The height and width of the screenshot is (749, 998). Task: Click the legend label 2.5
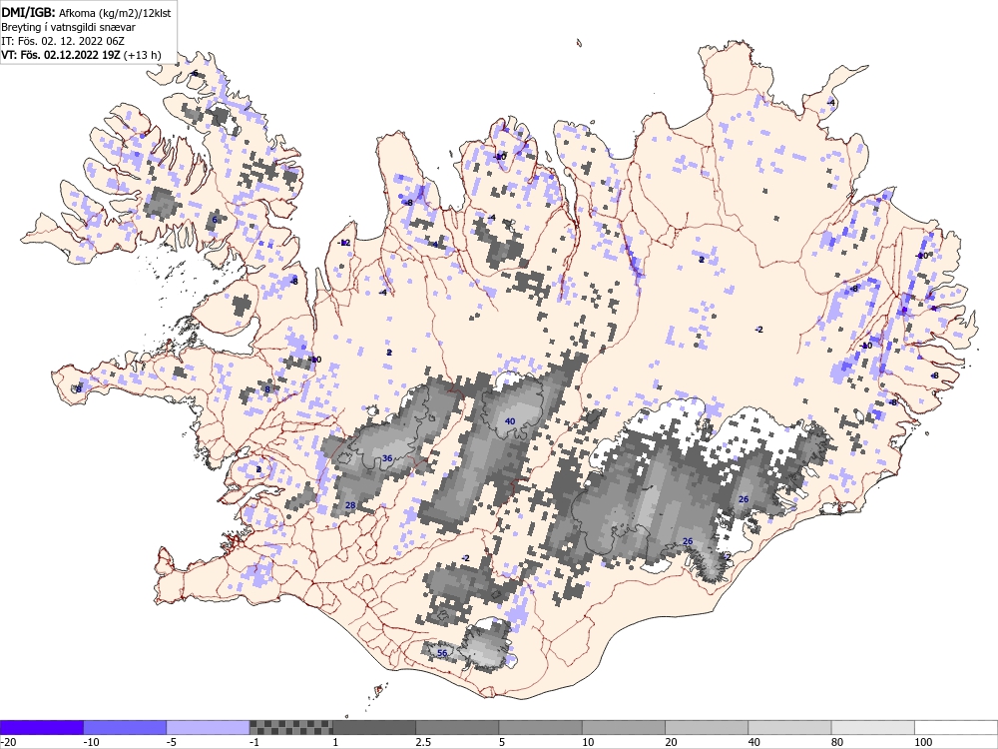click(x=423, y=742)
